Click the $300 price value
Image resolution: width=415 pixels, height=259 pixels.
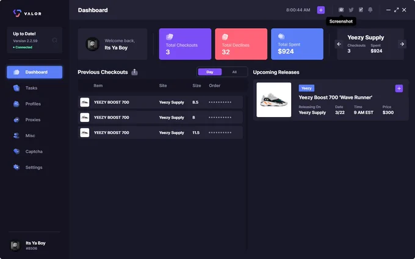(x=388, y=113)
